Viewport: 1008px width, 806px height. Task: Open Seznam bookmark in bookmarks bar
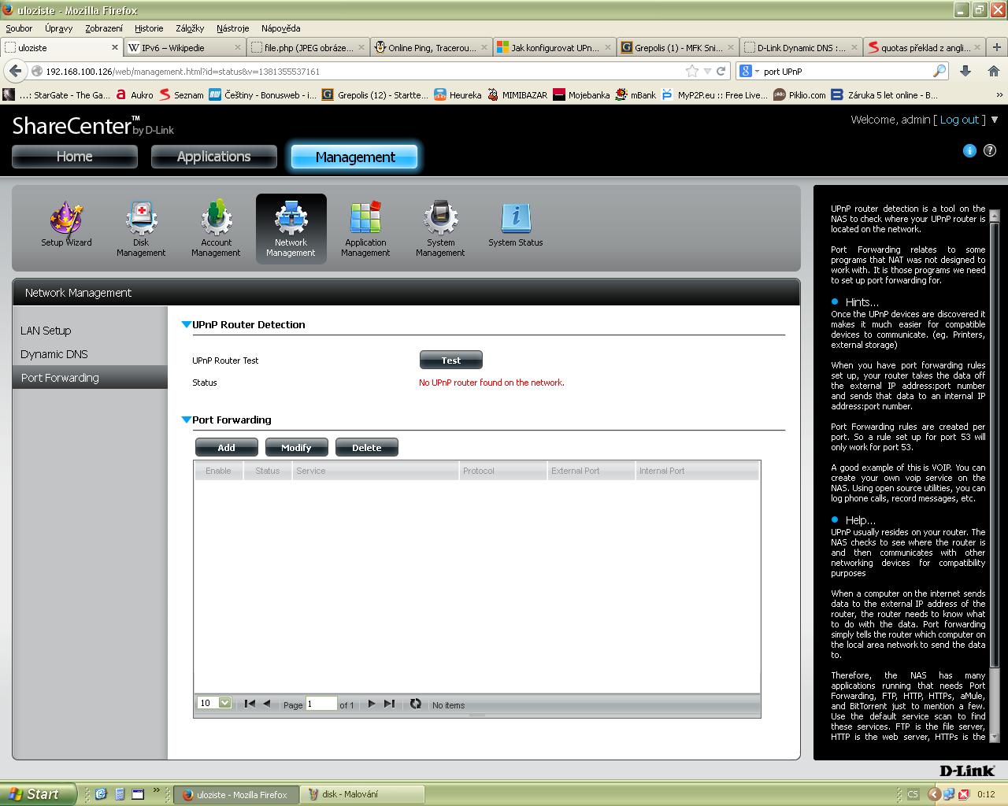[181, 94]
